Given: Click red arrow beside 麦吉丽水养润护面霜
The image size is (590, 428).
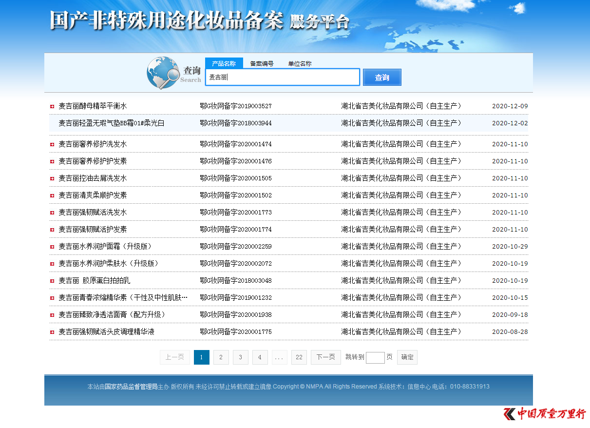Looking at the screenshot, I should pos(52,247).
